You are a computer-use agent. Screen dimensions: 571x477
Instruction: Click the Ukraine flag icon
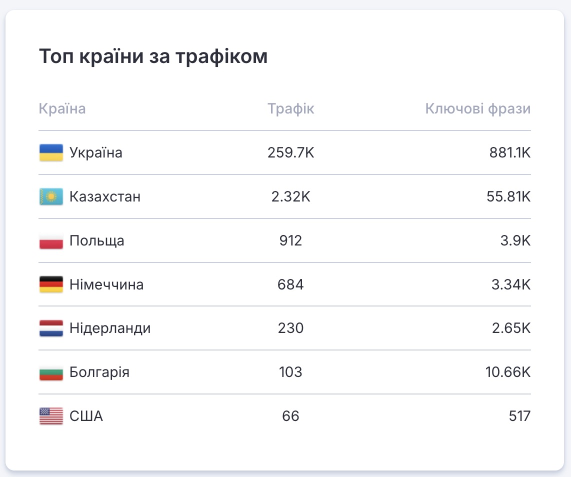pyautogui.click(x=51, y=152)
